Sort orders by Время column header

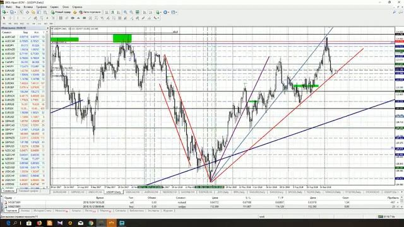(100, 197)
